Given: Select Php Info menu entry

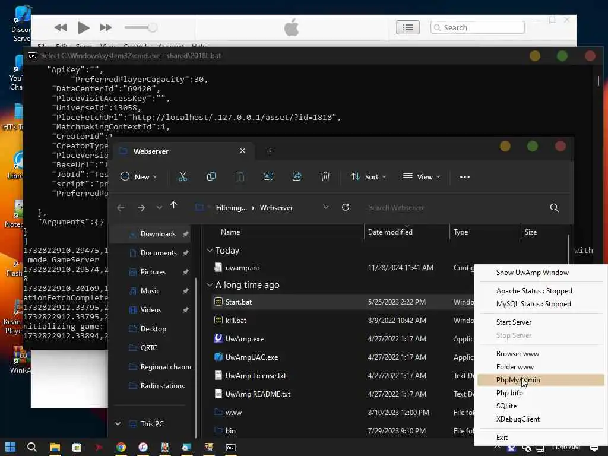Looking at the screenshot, I should (x=509, y=393).
